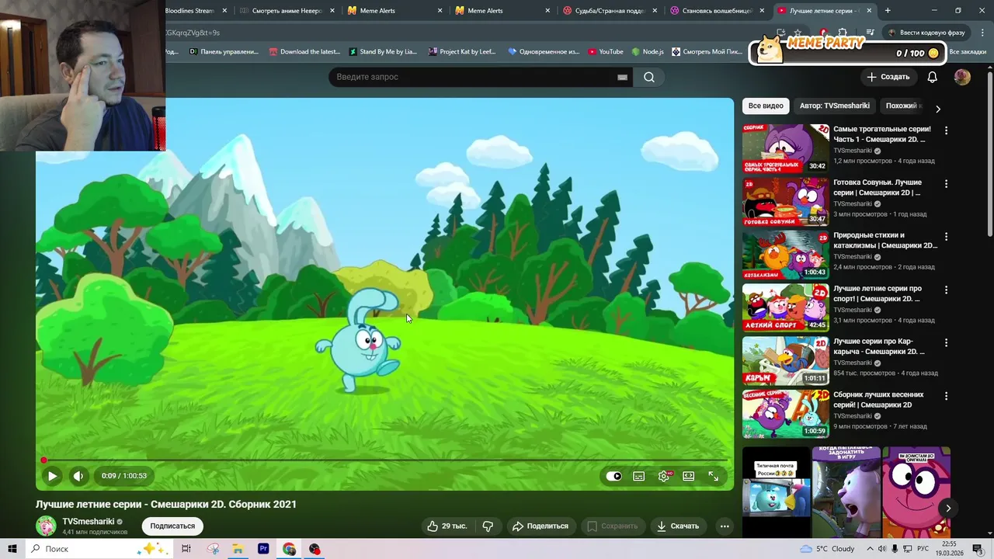Dislike the video with thumbs down
The height and width of the screenshot is (559, 994).
[x=488, y=526]
